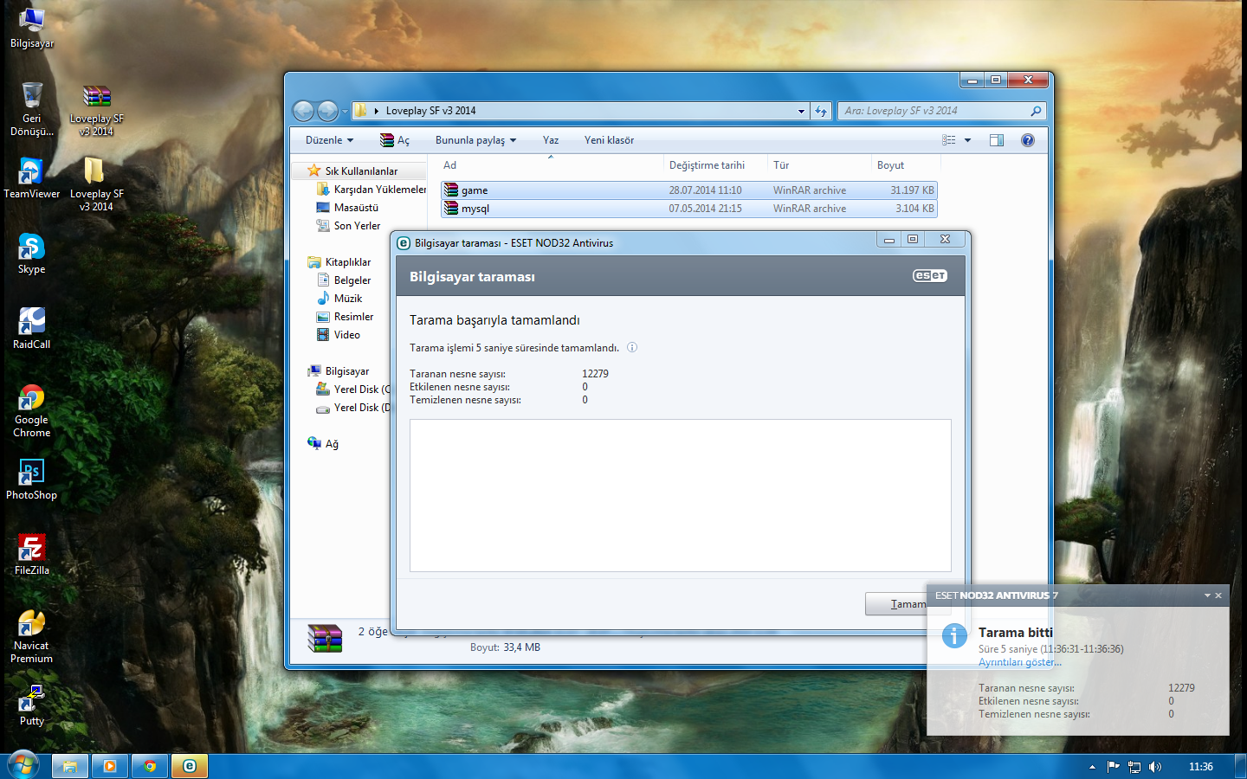Go forward in the Explorer window
1247x779 pixels.
[327, 111]
